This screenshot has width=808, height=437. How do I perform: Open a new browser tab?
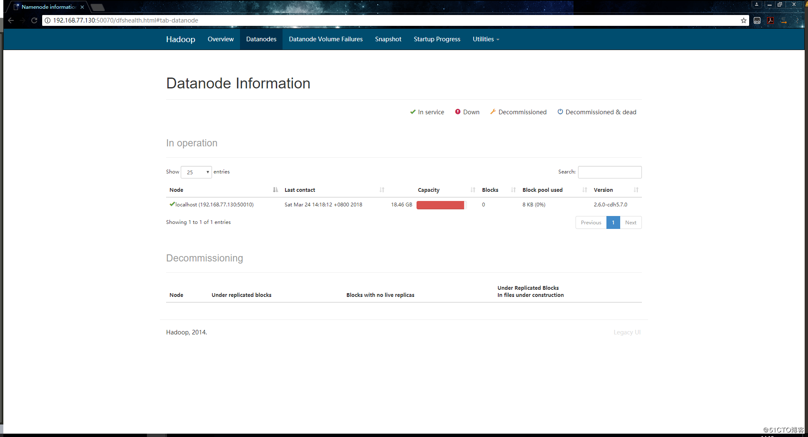coord(98,7)
